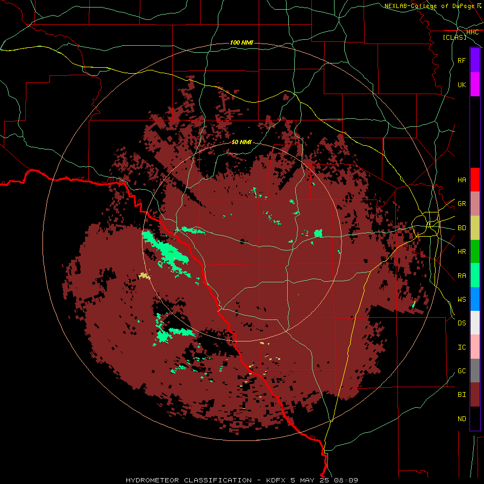Screen dimensions: 484x484
Task: Click the GR pinkish legend color swatch
Action: [475, 204]
